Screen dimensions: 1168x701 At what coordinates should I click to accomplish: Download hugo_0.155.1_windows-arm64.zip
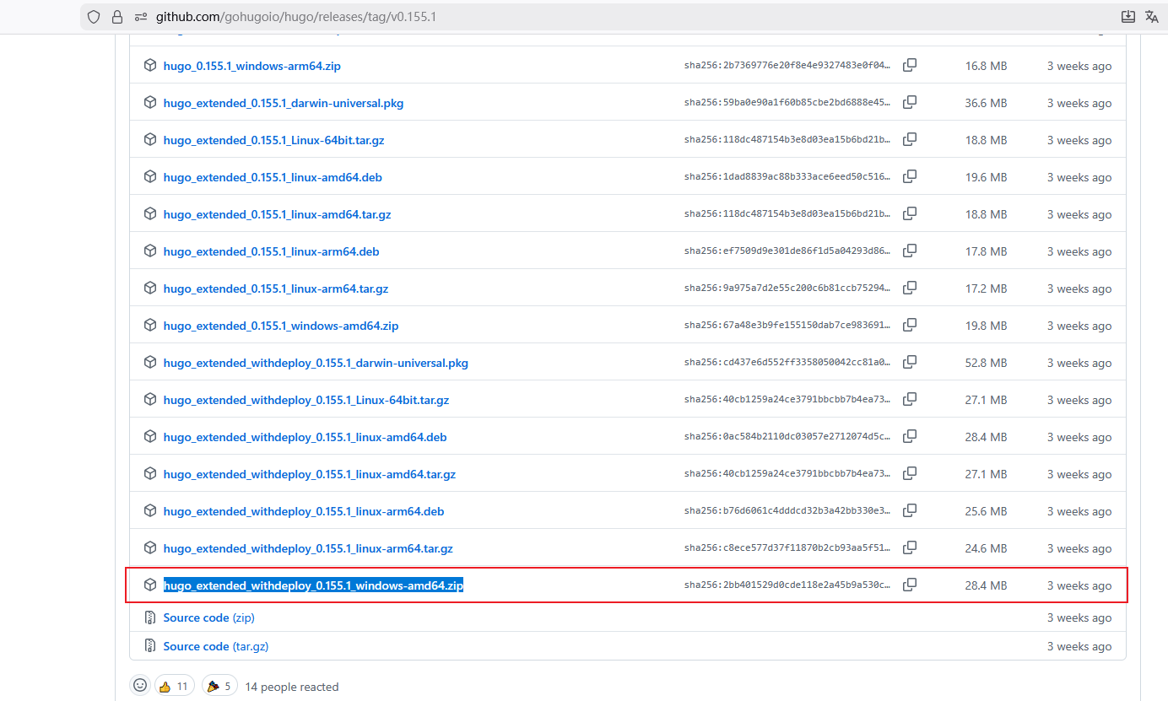[x=251, y=66]
